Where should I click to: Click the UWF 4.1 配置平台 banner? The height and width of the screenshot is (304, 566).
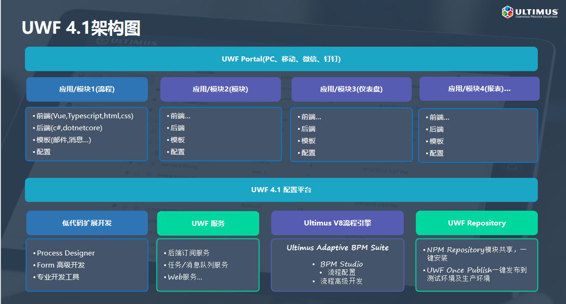281,190
